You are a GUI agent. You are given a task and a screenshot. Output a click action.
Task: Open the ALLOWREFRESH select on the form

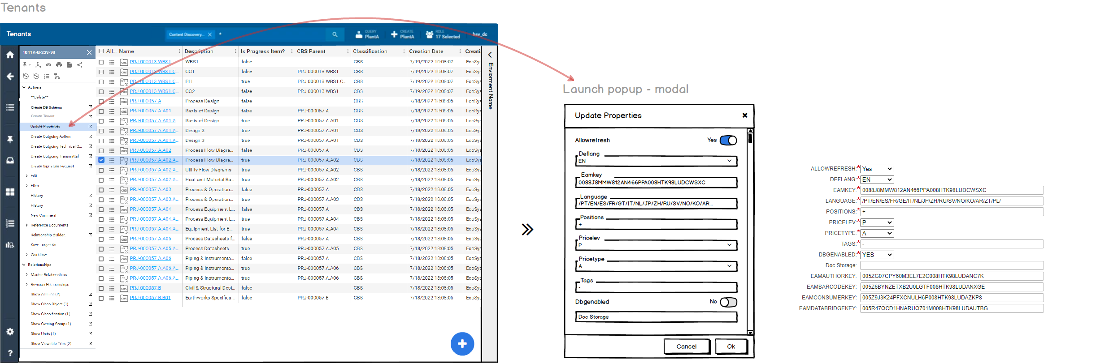click(x=877, y=169)
